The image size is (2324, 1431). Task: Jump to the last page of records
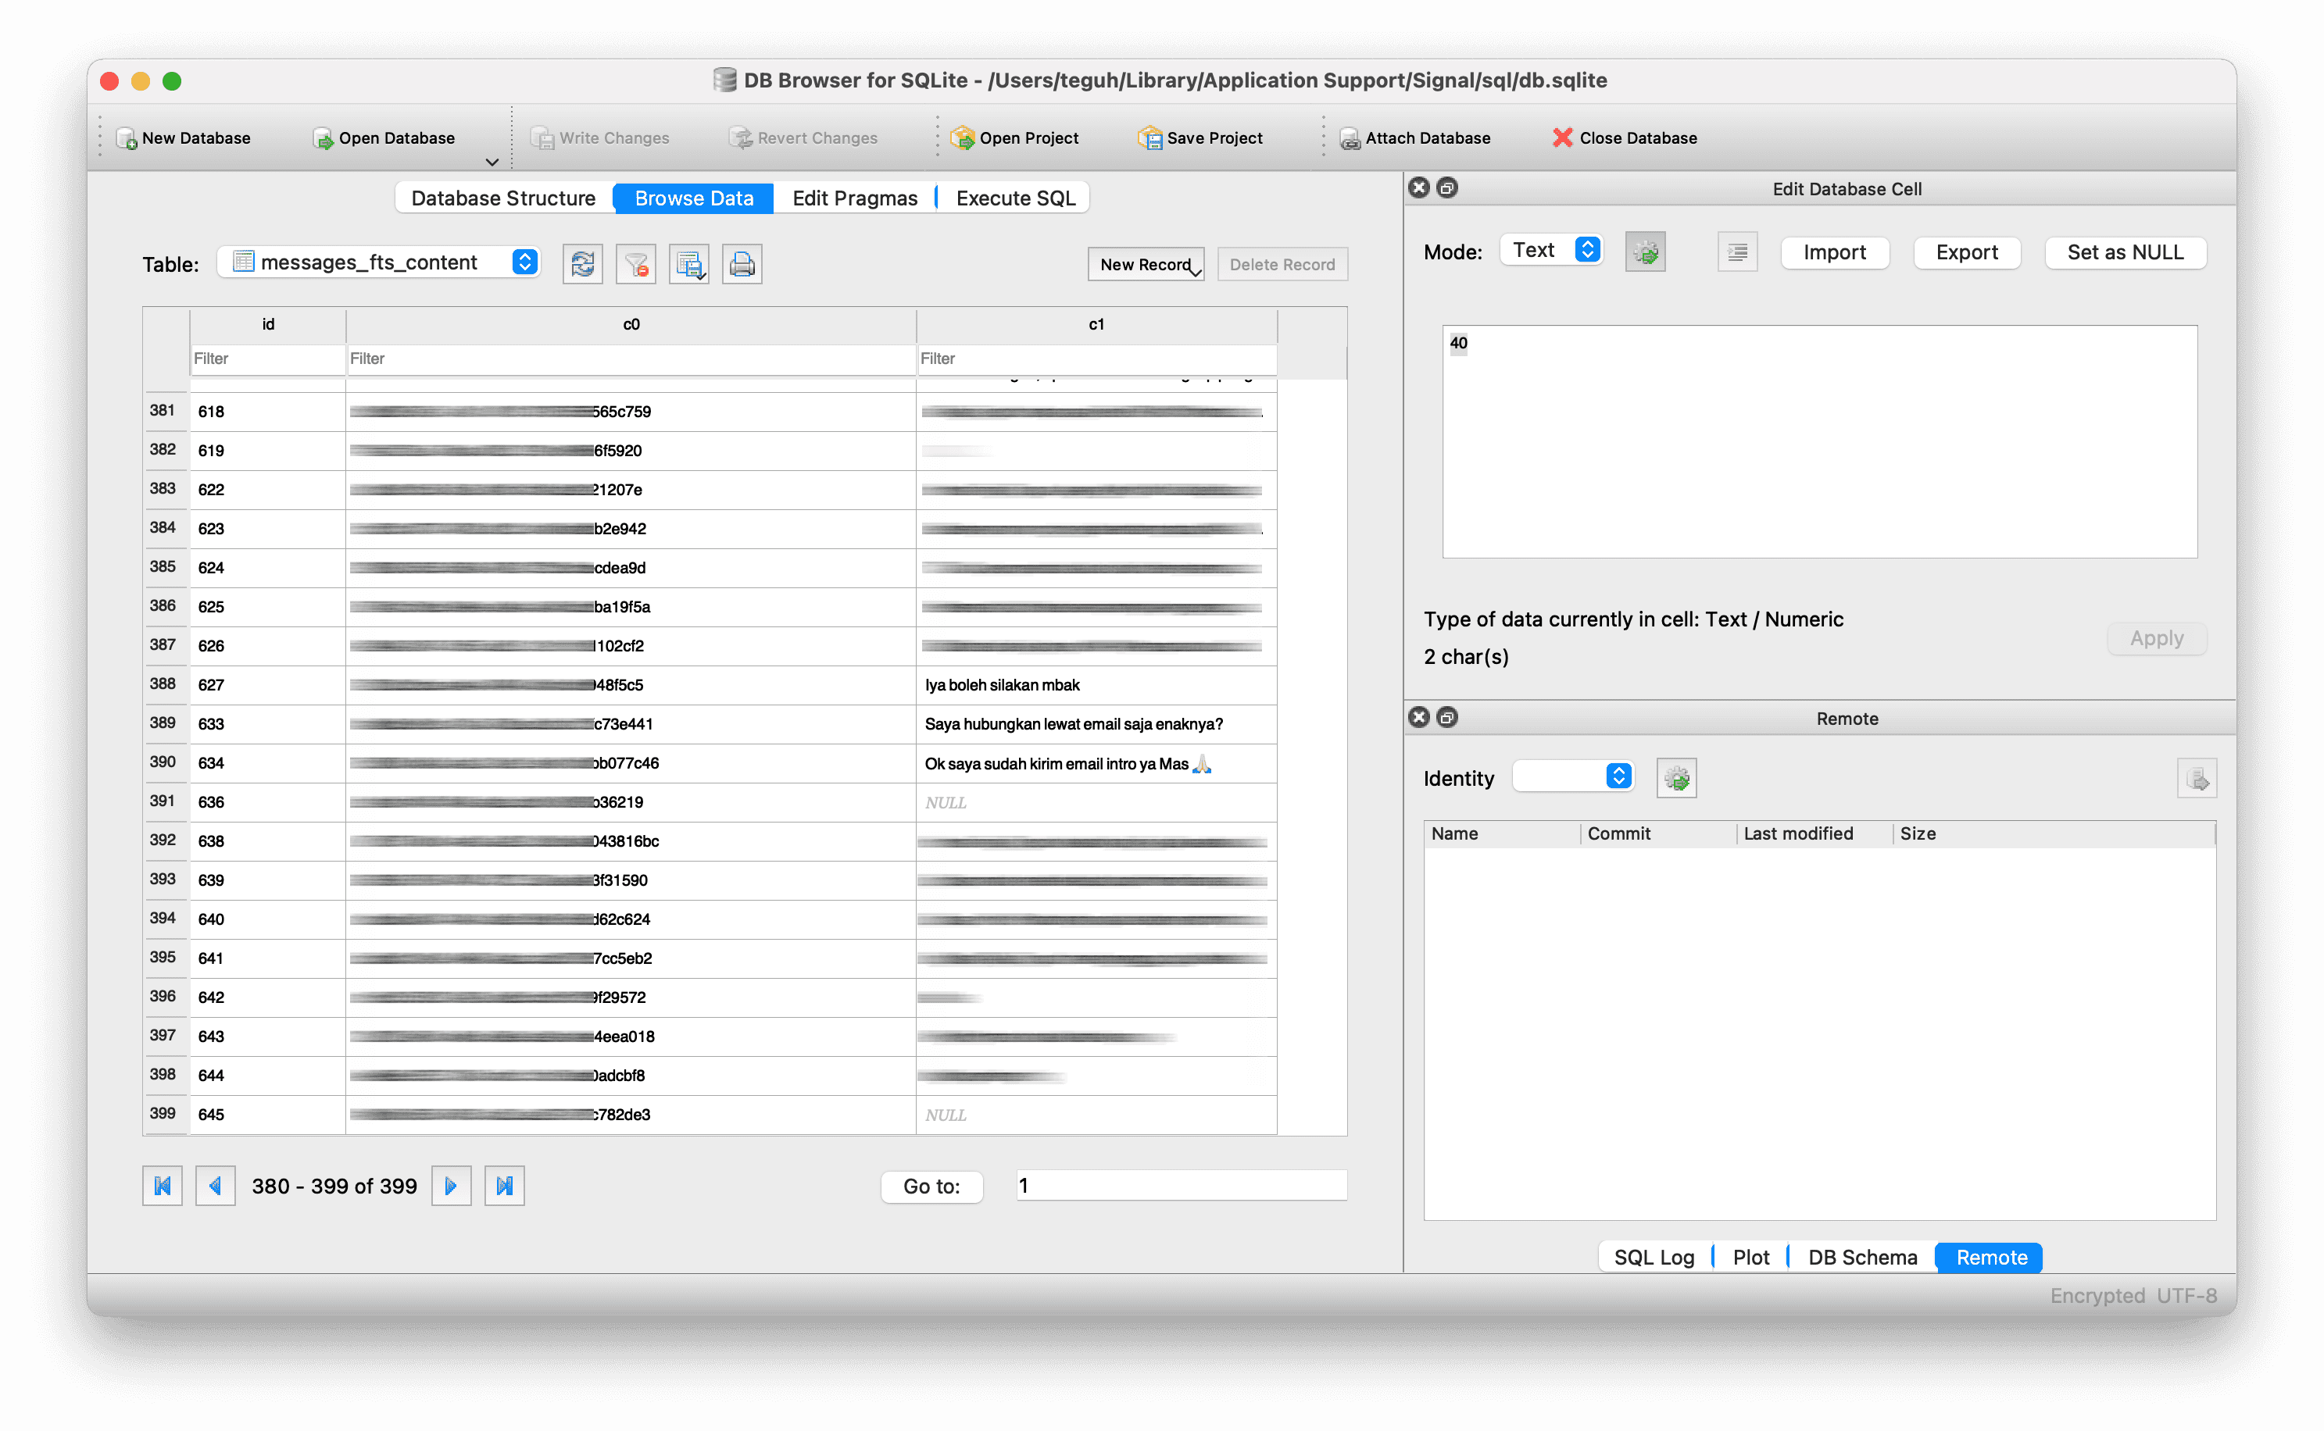pyautogui.click(x=503, y=1186)
